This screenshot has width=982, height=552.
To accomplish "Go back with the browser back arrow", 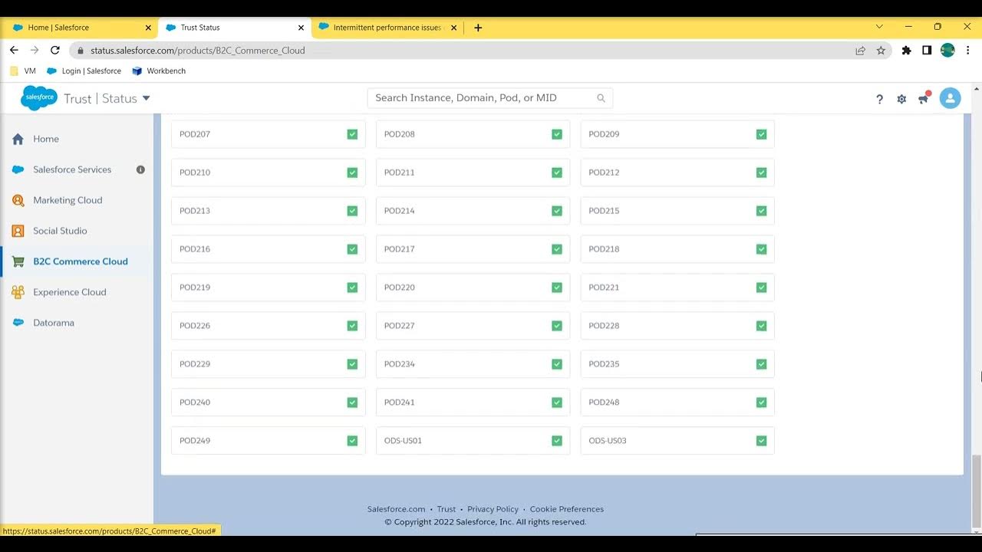I will (14, 50).
